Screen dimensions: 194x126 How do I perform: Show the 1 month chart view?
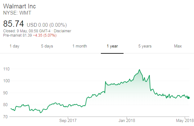click(79, 46)
